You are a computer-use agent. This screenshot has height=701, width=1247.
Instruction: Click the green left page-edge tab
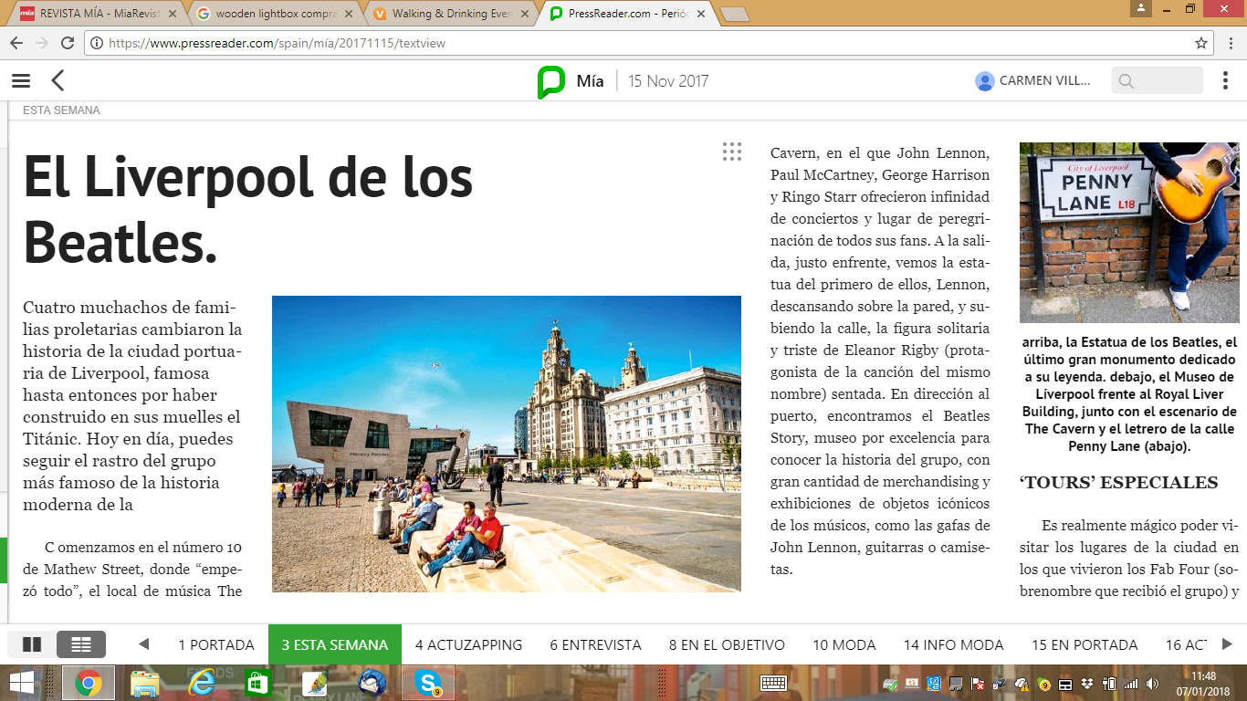pyautogui.click(x=4, y=560)
